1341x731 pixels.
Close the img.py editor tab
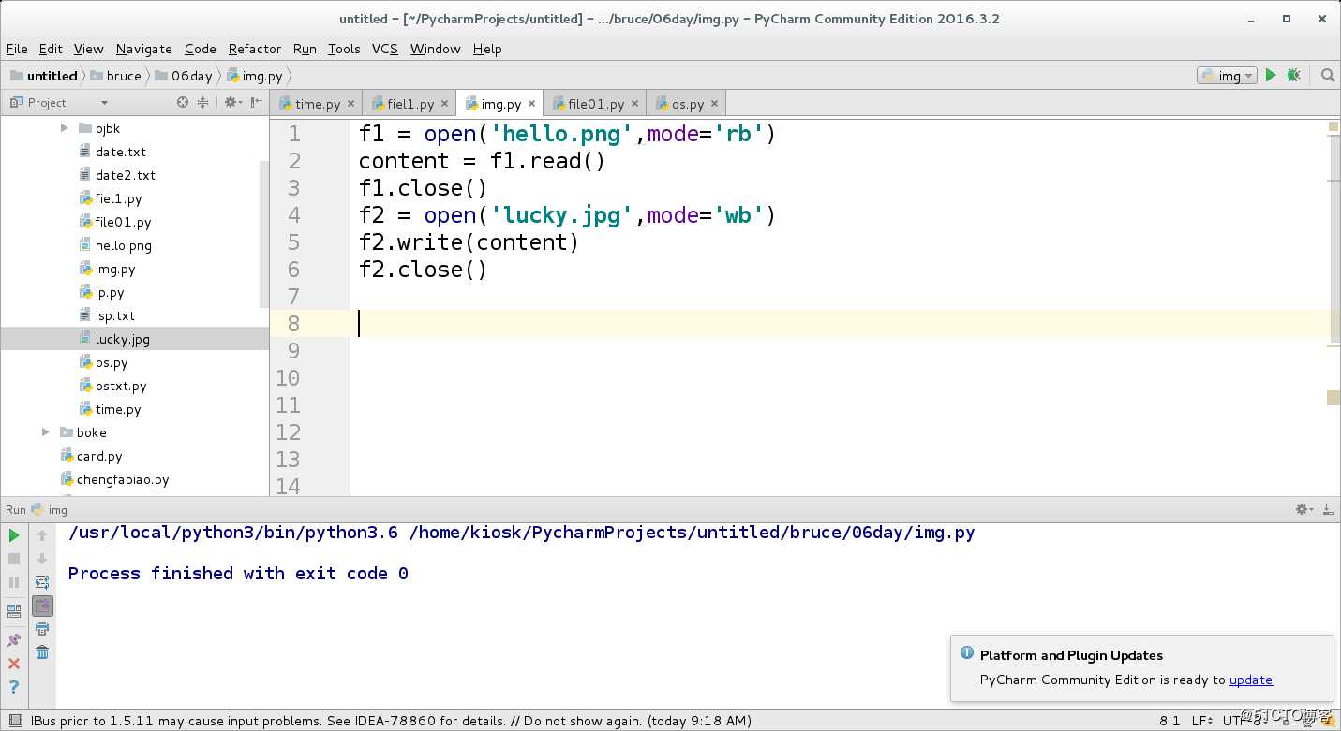(531, 104)
